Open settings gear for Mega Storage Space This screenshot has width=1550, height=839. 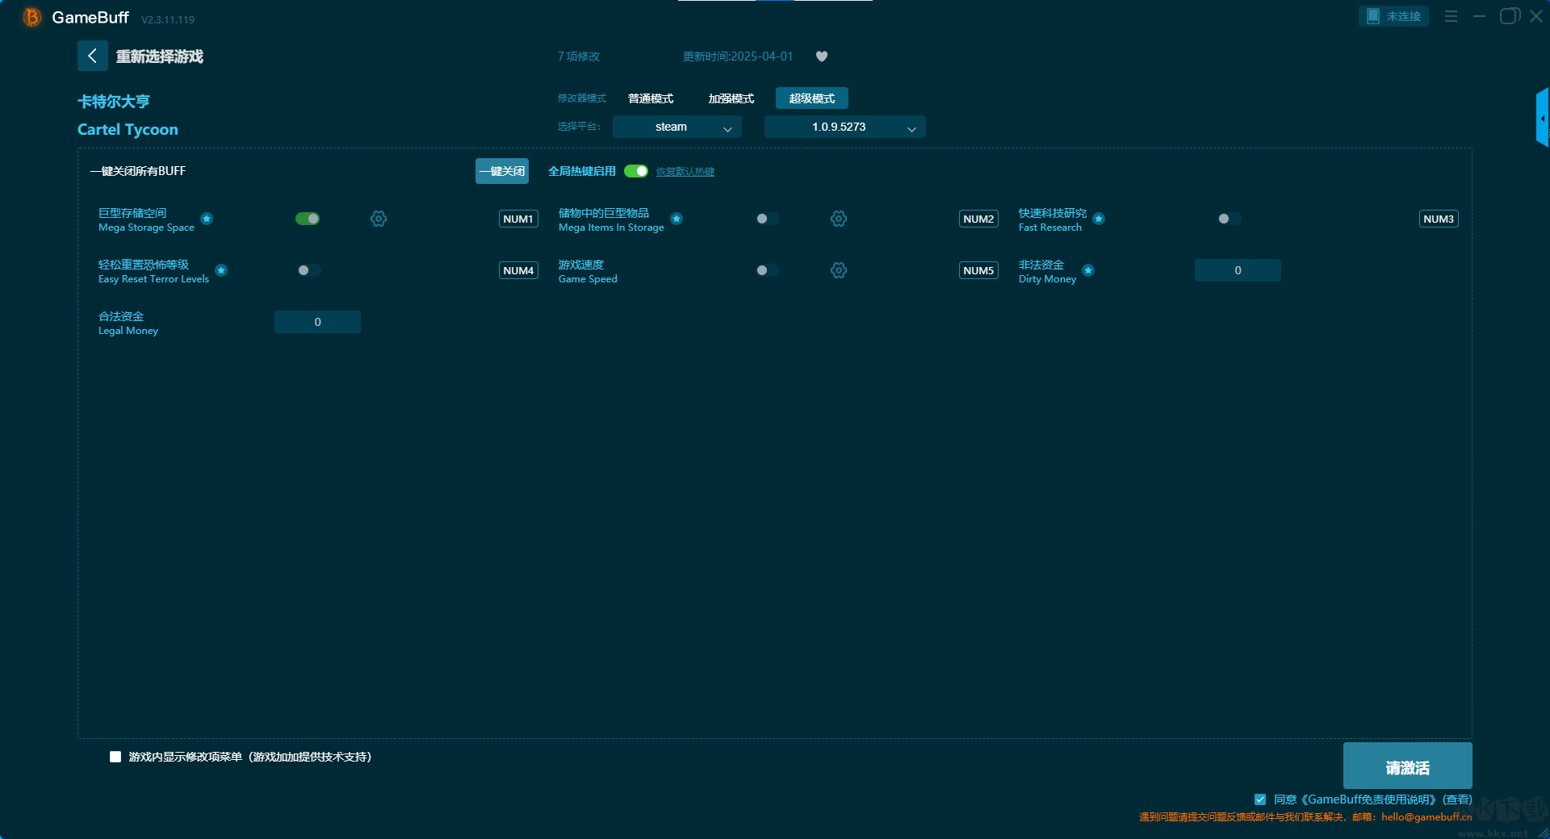click(379, 219)
